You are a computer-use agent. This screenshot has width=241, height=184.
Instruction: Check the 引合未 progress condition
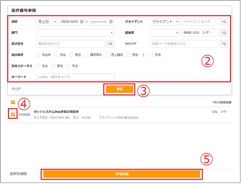[38, 55]
